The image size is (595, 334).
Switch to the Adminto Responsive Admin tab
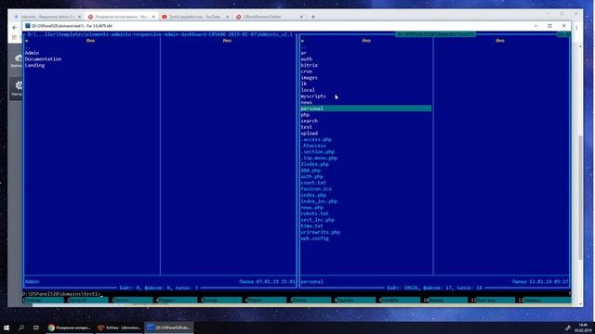coord(46,17)
